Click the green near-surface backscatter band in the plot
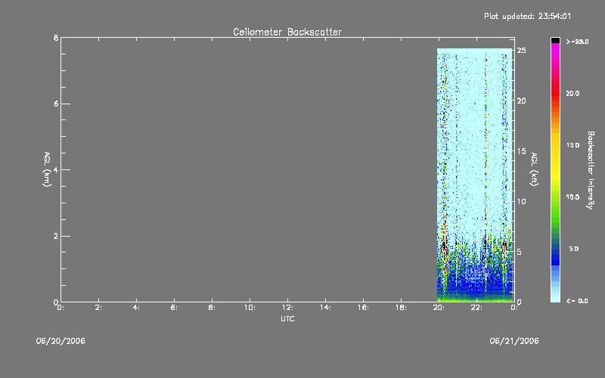Image resolution: width=605 pixels, height=378 pixels. point(475,299)
